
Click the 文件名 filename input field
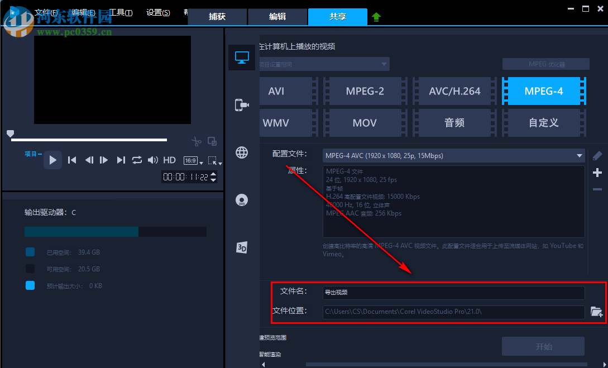453,293
